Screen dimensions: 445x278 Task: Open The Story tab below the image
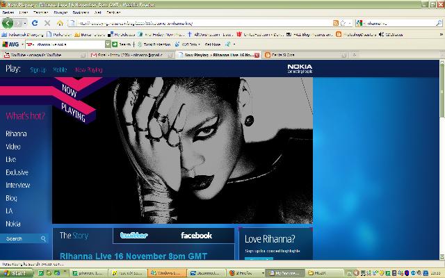(74, 236)
